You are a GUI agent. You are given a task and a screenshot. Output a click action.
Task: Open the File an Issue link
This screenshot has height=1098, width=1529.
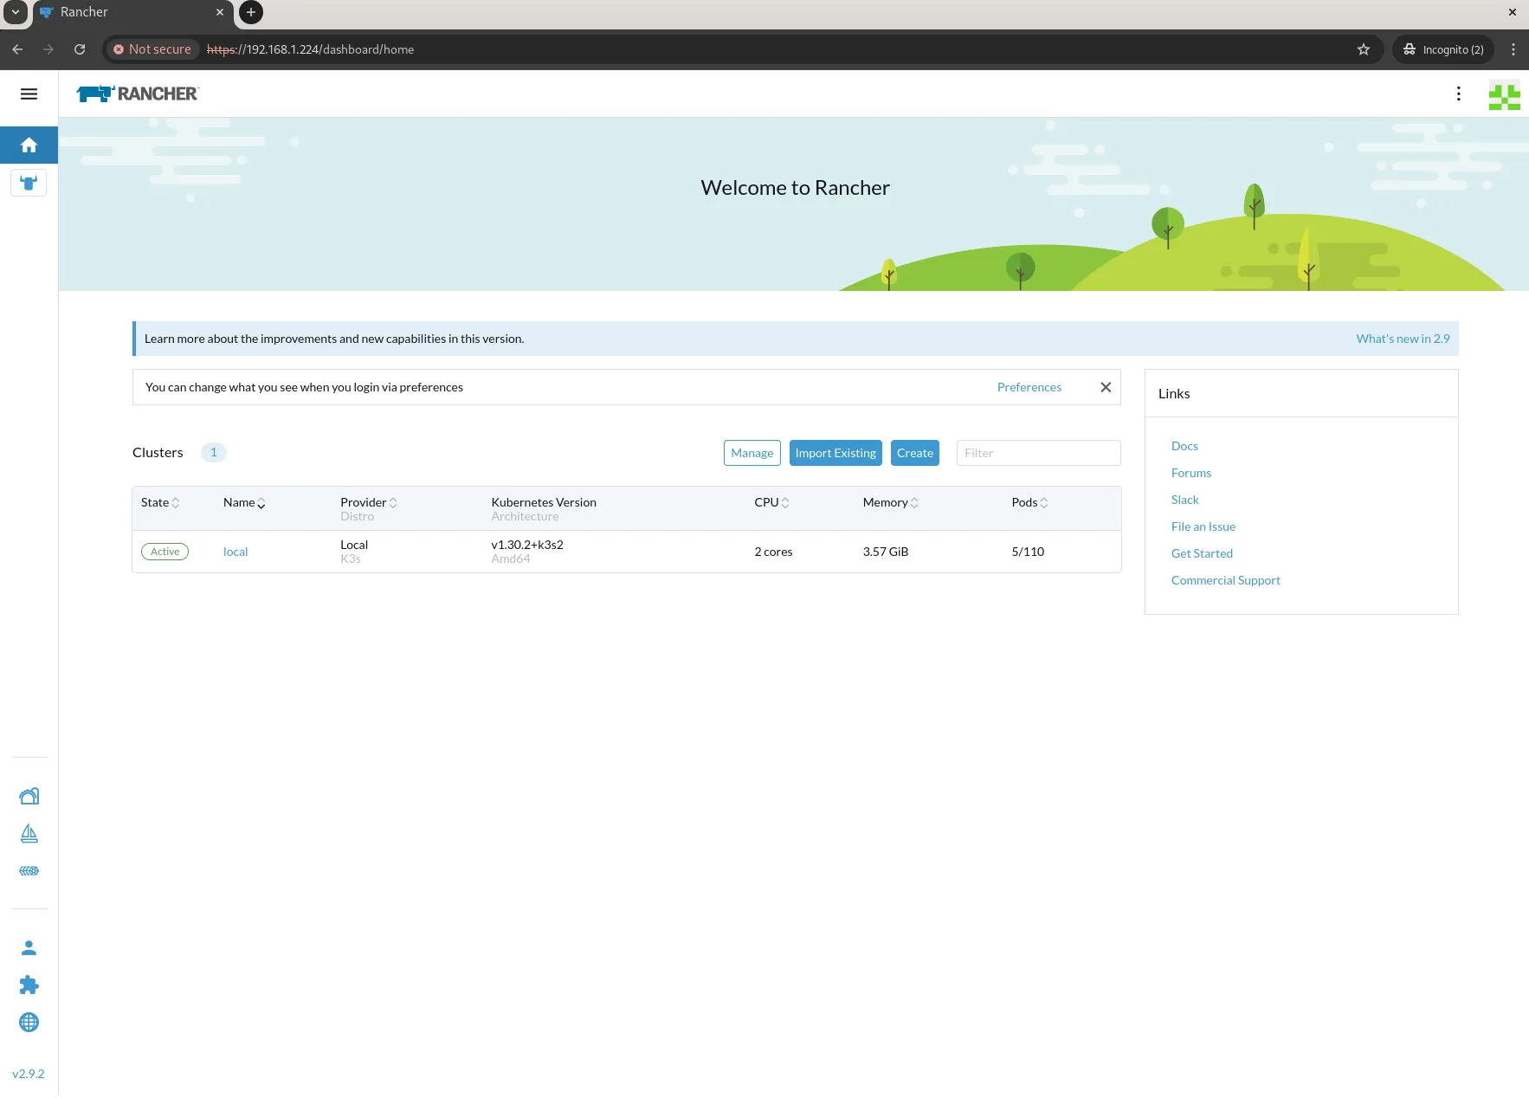pos(1203,526)
